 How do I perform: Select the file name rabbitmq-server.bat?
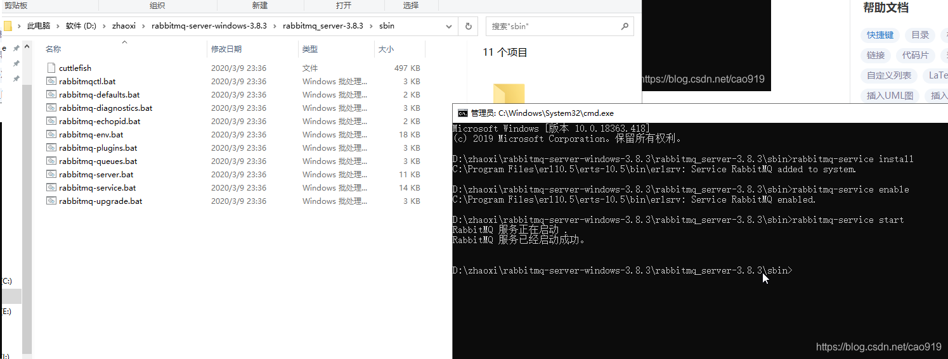96,174
